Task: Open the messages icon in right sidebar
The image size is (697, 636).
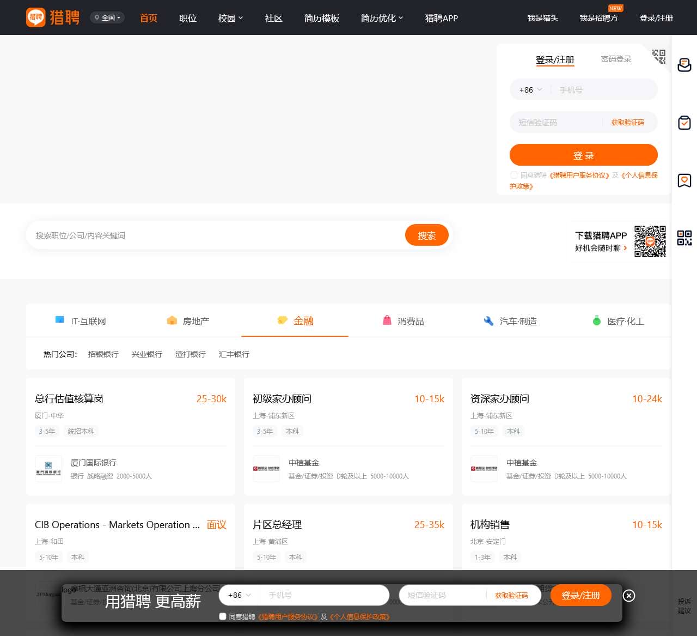Action: point(684,65)
